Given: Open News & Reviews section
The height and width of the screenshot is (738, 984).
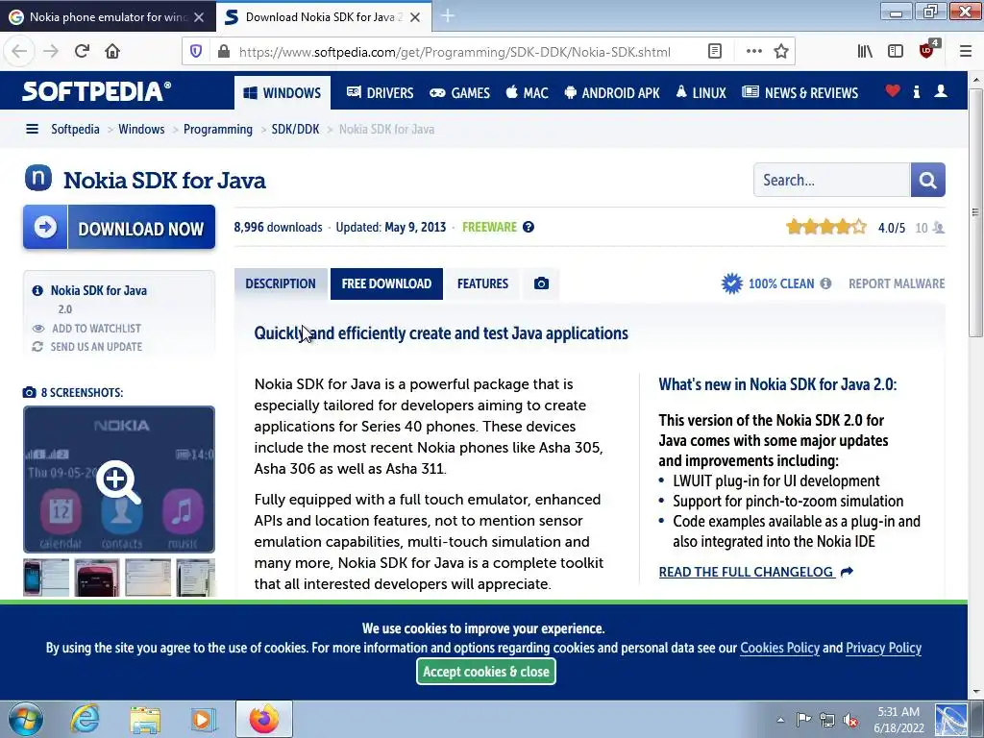Looking at the screenshot, I should click(x=799, y=93).
